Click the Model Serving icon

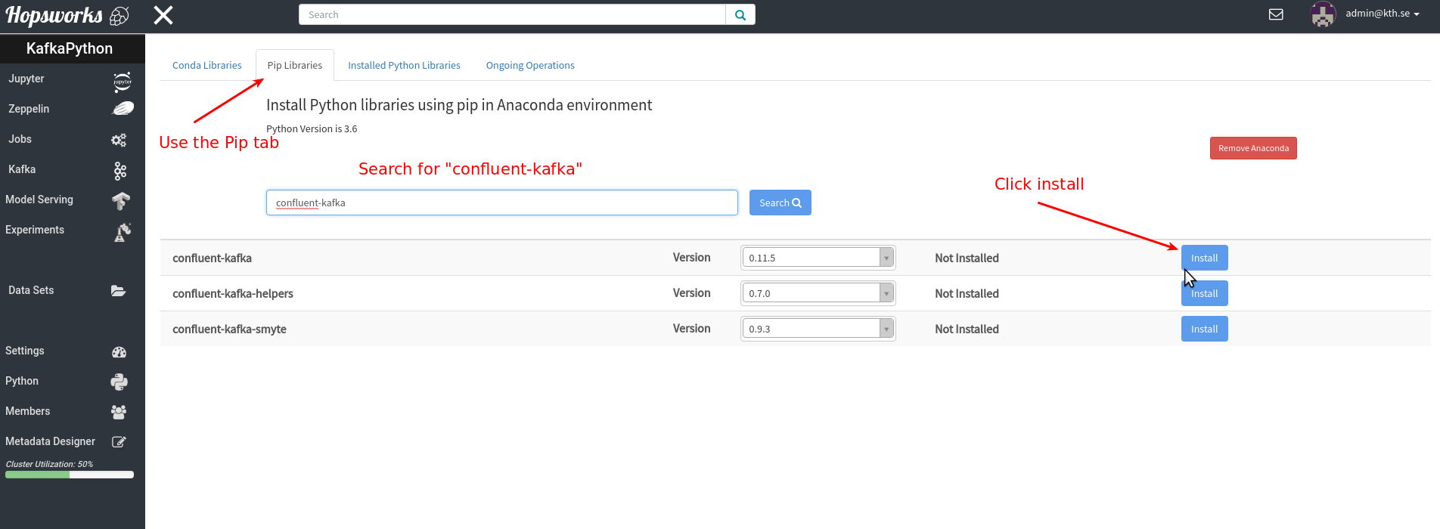tap(121, 201)
